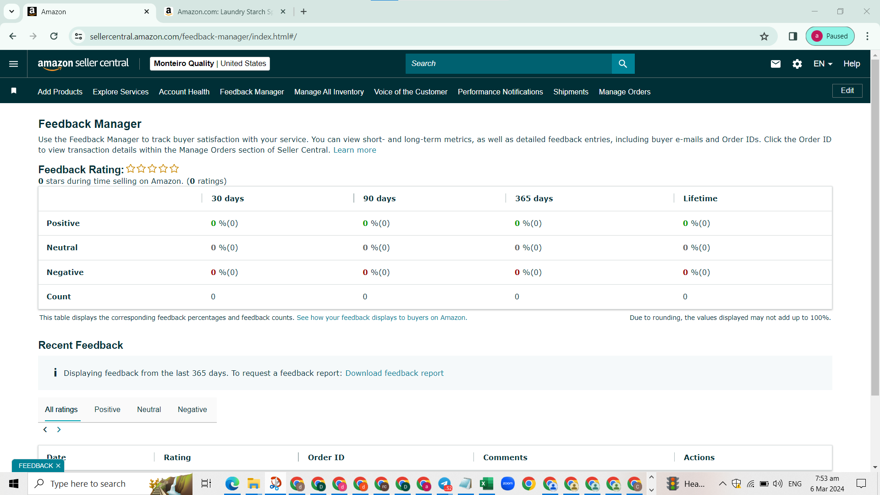This screenshot has height=495, width=880.
Task: Click the Edit navigation button
Action: coord(847,91)
